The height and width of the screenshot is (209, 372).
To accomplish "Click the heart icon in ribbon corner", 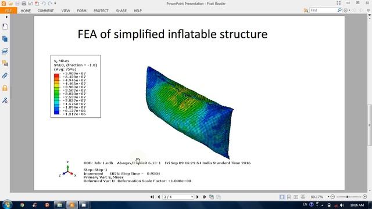I will point(369,10).
